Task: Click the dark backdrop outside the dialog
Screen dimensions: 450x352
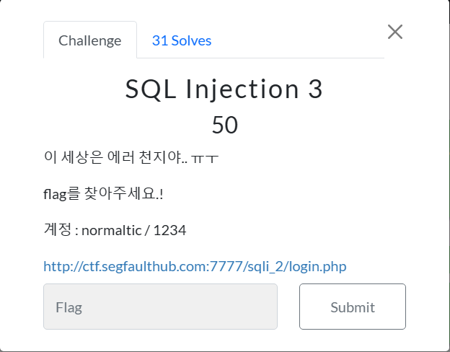Action: click(449, 172)
